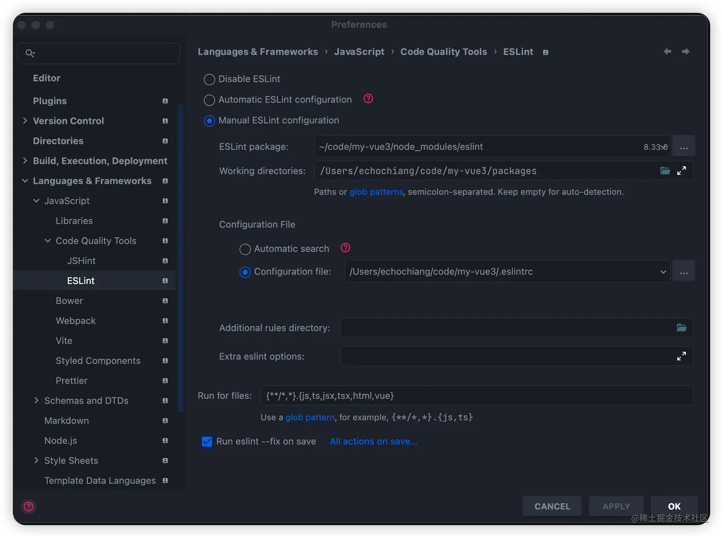Click the folder icon in Working directories field

pyautogui.click(x=665, y=171)
